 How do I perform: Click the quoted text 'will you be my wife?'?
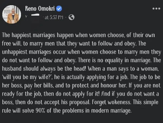pyautogui.click(x=27, y=77)
